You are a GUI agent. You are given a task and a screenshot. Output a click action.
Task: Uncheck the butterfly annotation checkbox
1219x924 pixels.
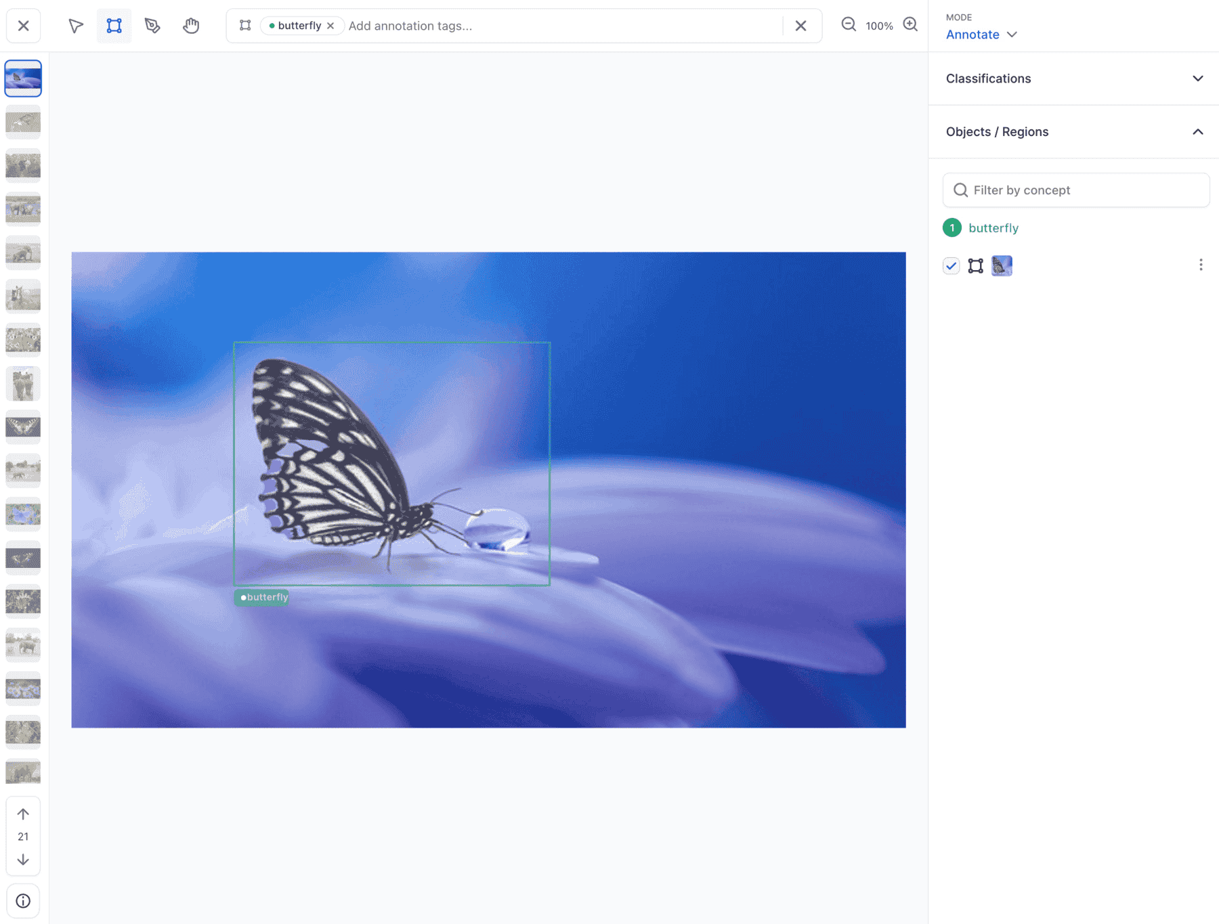coord(951,265)
